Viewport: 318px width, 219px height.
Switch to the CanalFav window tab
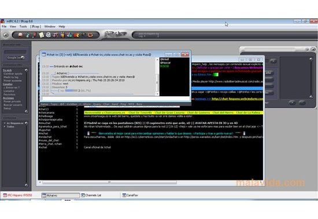point(130,195)
